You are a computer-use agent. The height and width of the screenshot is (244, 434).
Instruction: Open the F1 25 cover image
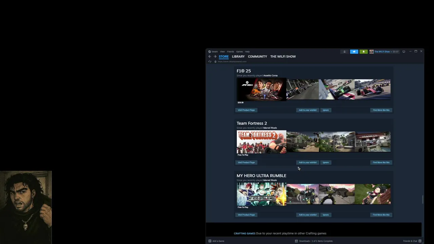click(261, 89)
